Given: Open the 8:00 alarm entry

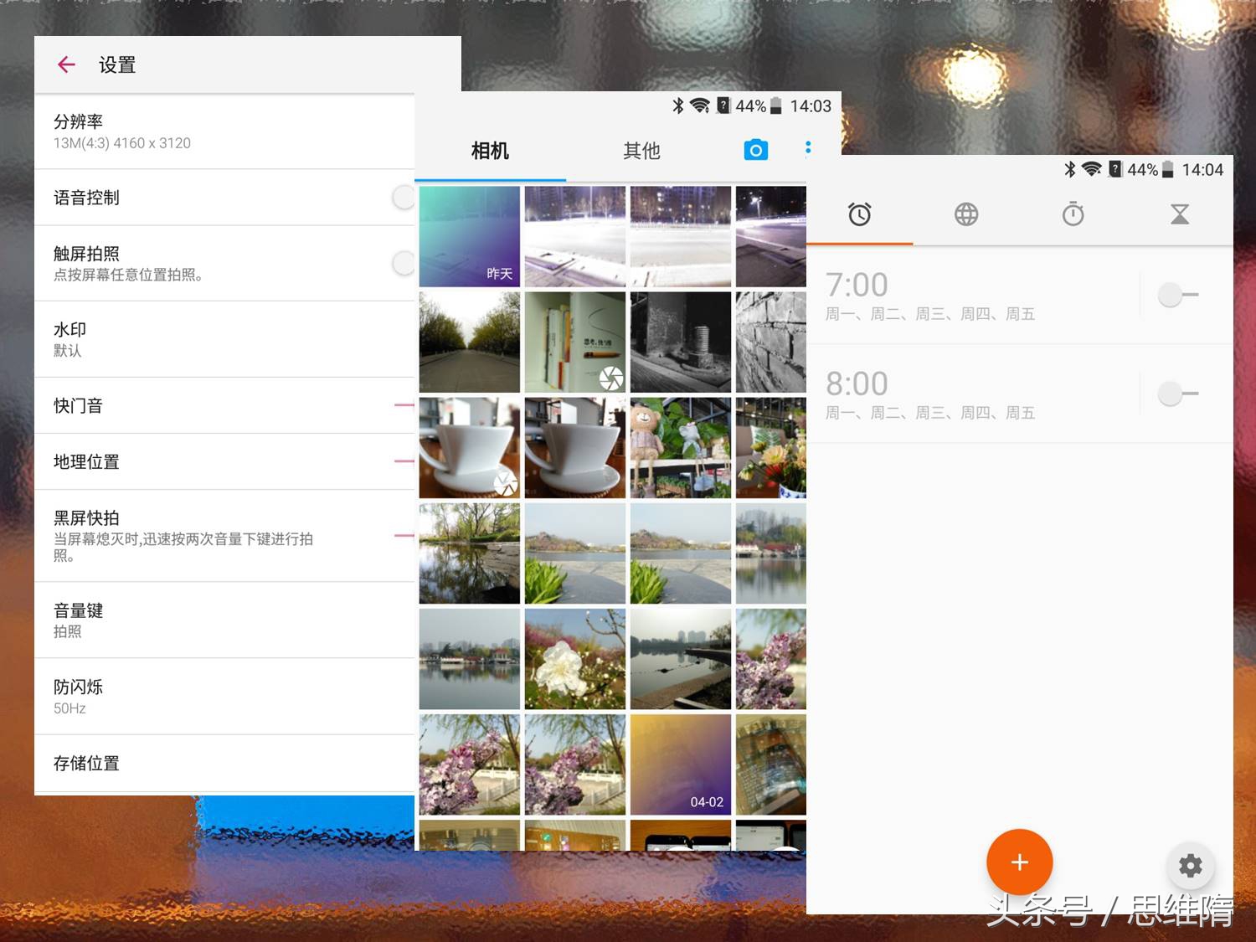Looking at the screenshot, I should point(971,394).
